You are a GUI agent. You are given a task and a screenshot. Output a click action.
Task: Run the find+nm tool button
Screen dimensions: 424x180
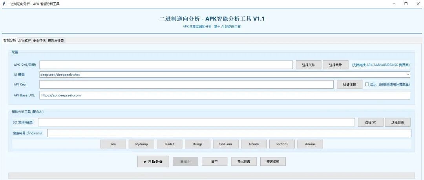(x=225, y=144)
